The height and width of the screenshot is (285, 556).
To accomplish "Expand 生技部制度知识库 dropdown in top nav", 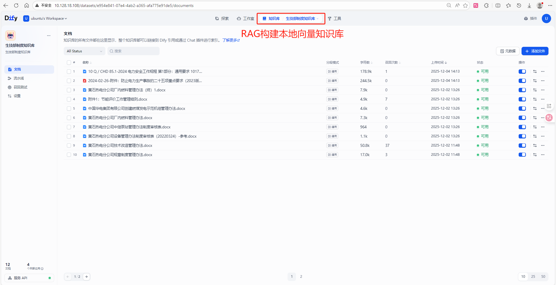I will point(302,18).
